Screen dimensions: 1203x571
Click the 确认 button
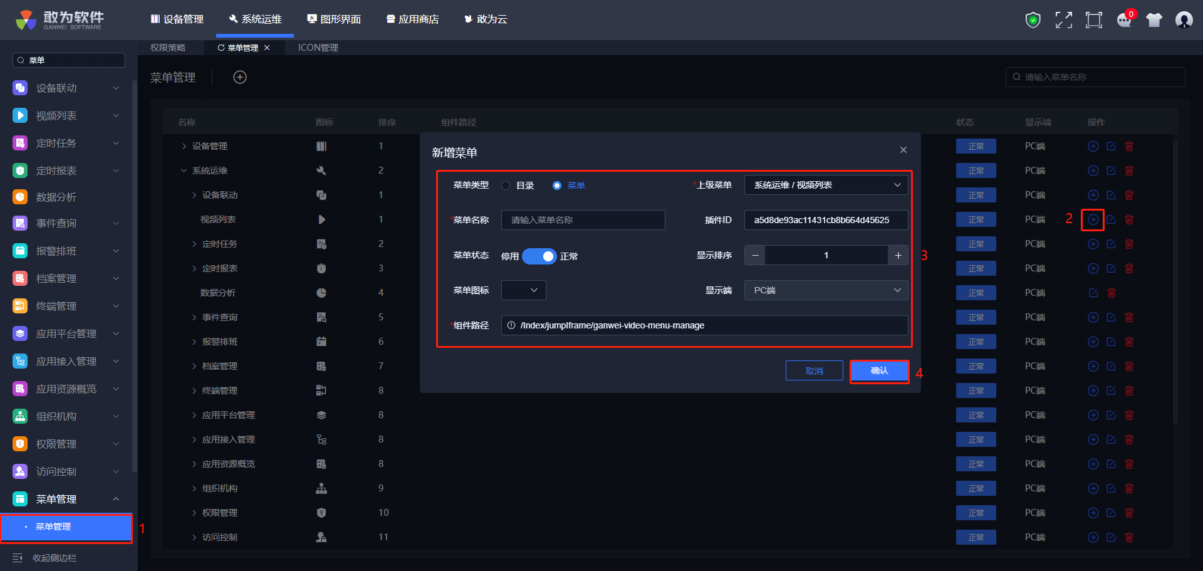(x=879, y=371)
